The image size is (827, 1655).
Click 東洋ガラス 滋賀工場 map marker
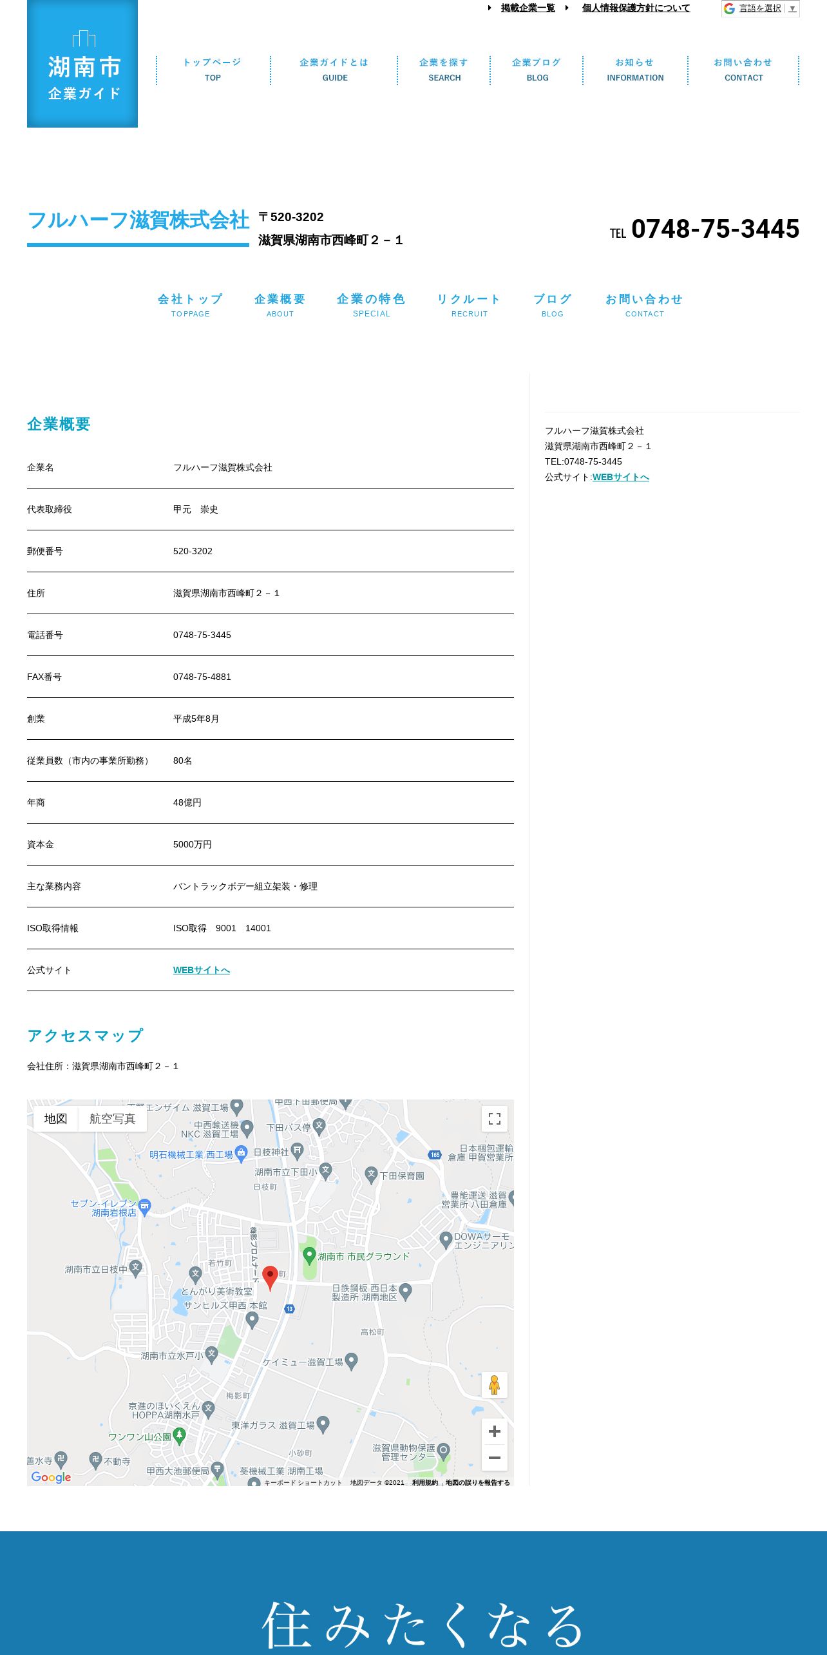(x=323, y=1424)
